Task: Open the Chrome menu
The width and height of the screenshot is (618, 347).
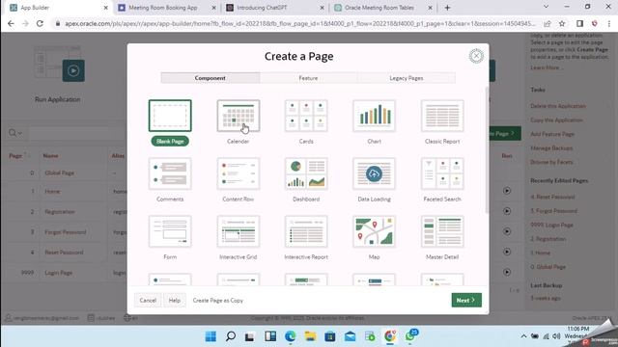Action: pos(609,23)
